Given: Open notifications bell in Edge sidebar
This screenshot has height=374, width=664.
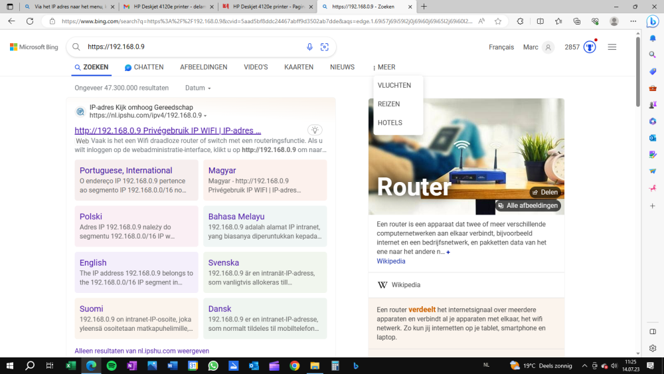Looking at the screenshot, I should click(653, 38).
